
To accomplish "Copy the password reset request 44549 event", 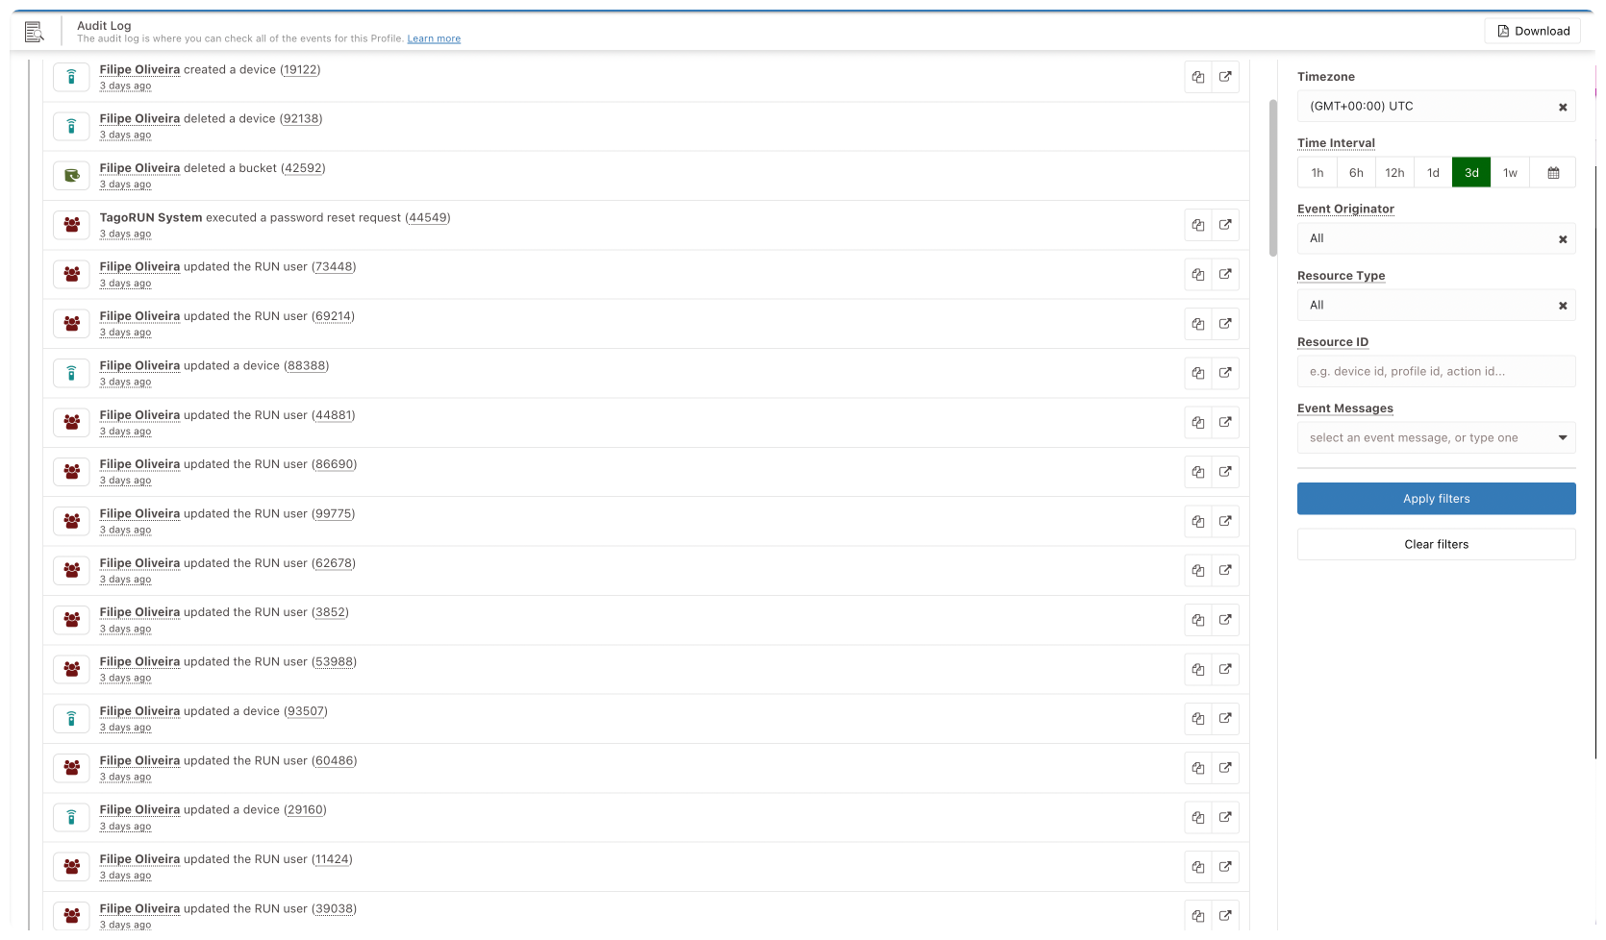I will [x=1198, y=225].
